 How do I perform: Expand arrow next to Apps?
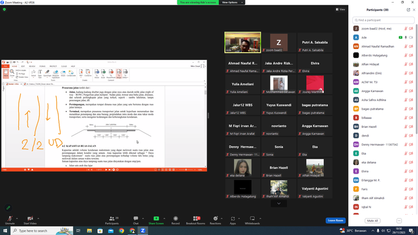[x=239, y=219]
